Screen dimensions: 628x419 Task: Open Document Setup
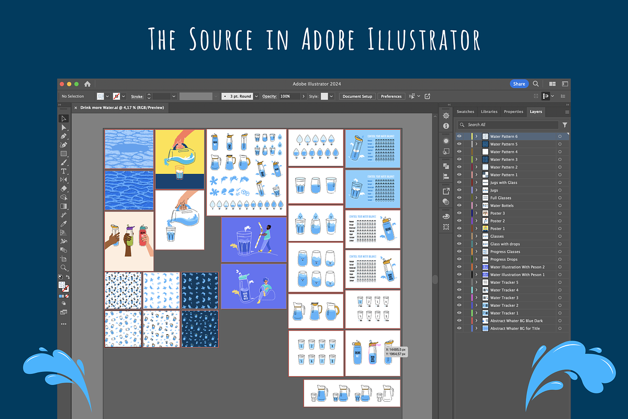pyautogui.click(x=357, y=96)
